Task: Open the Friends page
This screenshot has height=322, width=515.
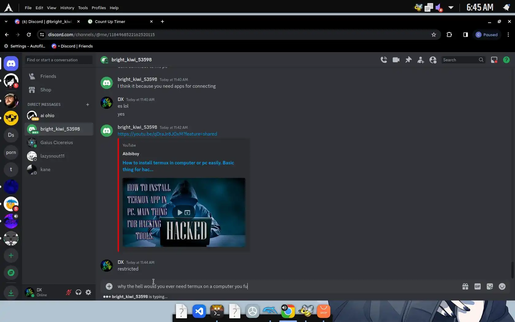Action: [x=59, y=76]
